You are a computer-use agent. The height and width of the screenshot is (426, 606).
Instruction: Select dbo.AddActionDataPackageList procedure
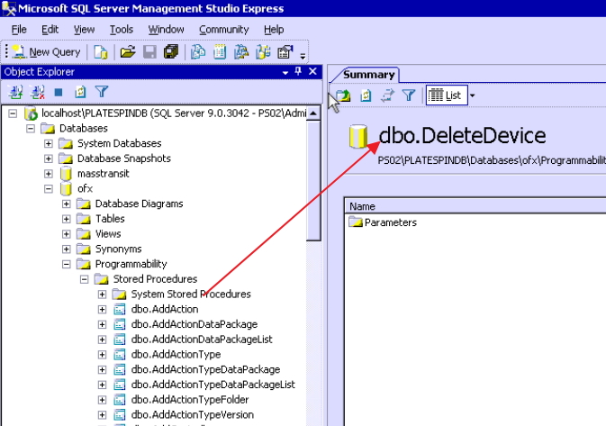click(202, 339)
